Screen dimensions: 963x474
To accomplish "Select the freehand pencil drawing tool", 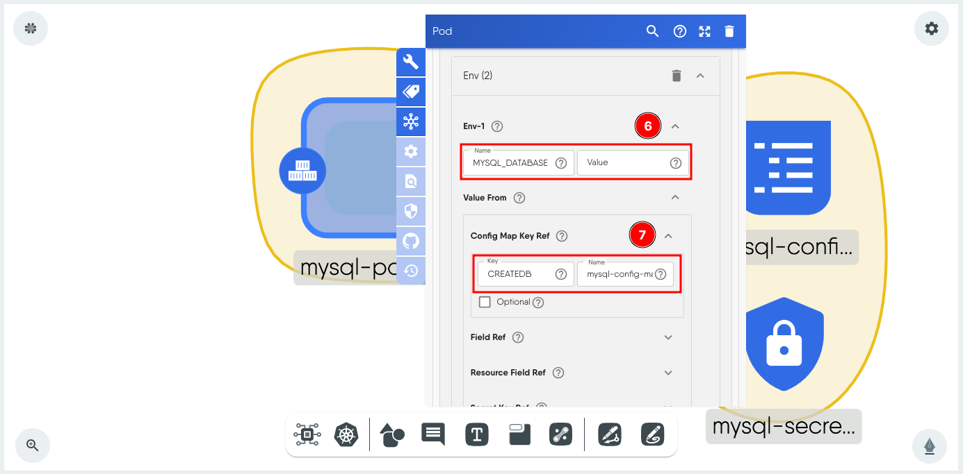I will point(652,434).
